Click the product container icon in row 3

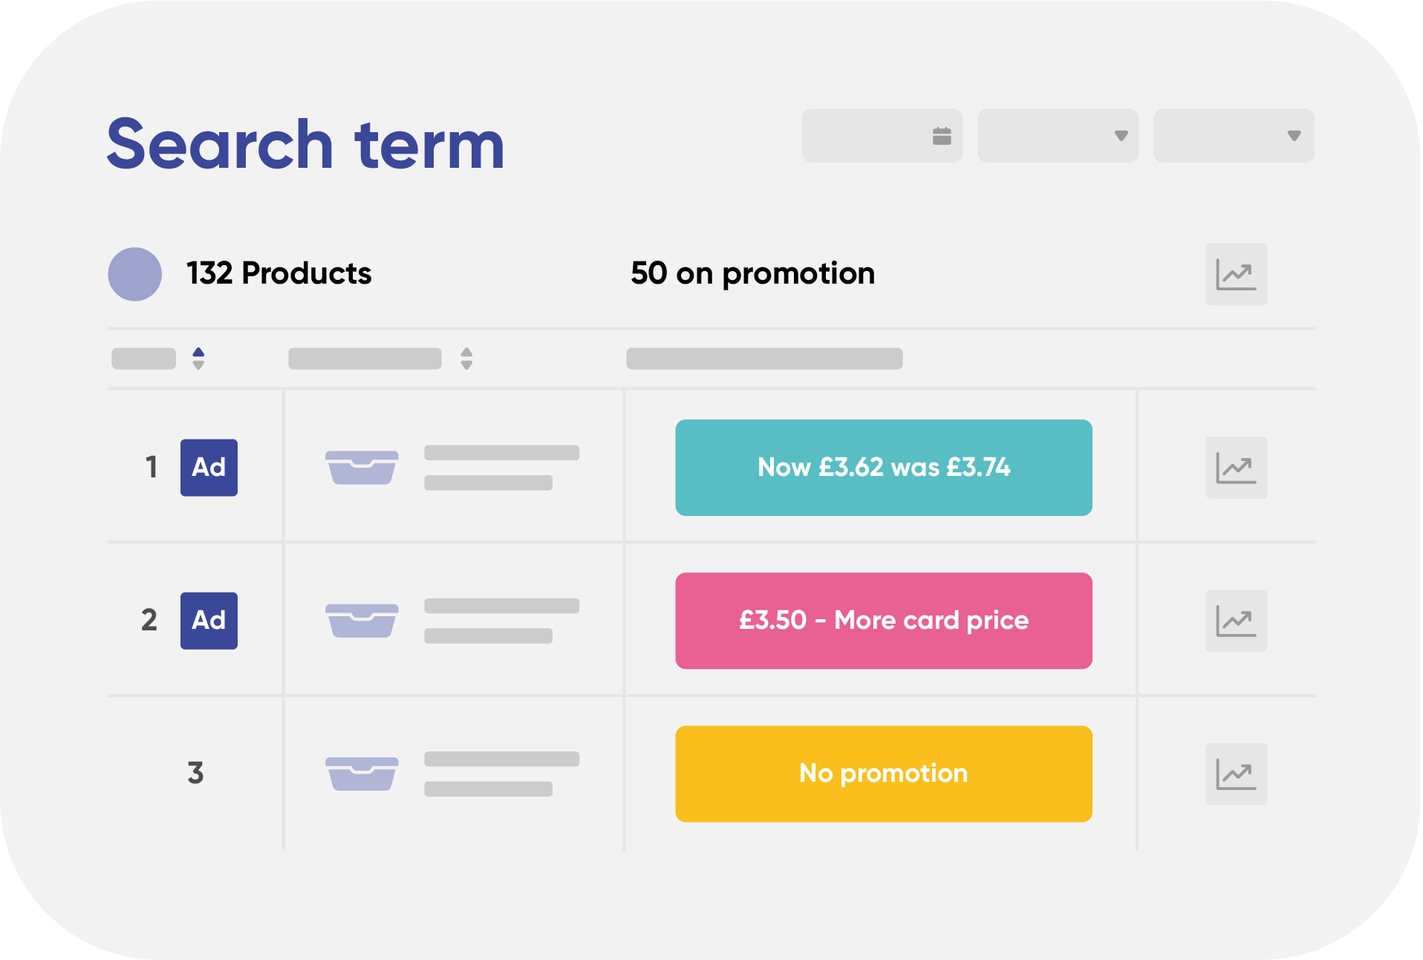coord(362,774)
